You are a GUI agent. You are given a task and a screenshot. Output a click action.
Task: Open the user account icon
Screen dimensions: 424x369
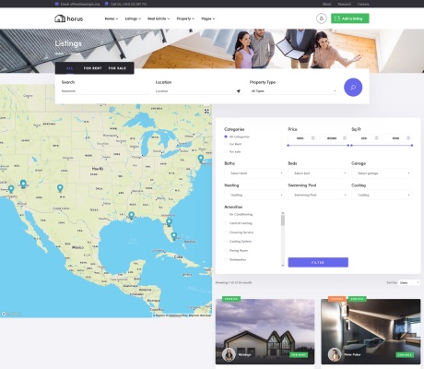(322, 18)
